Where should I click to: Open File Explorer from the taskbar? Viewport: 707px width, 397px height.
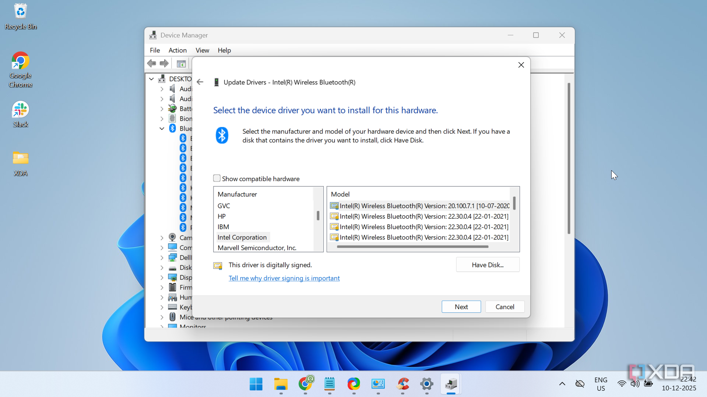pyautogui.click(x=281, y=384)
